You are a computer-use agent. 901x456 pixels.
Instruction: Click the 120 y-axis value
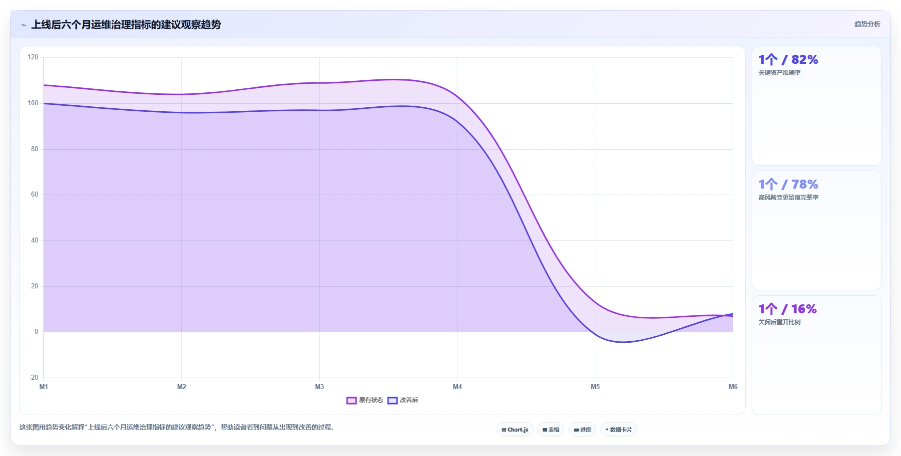point(33,57)
